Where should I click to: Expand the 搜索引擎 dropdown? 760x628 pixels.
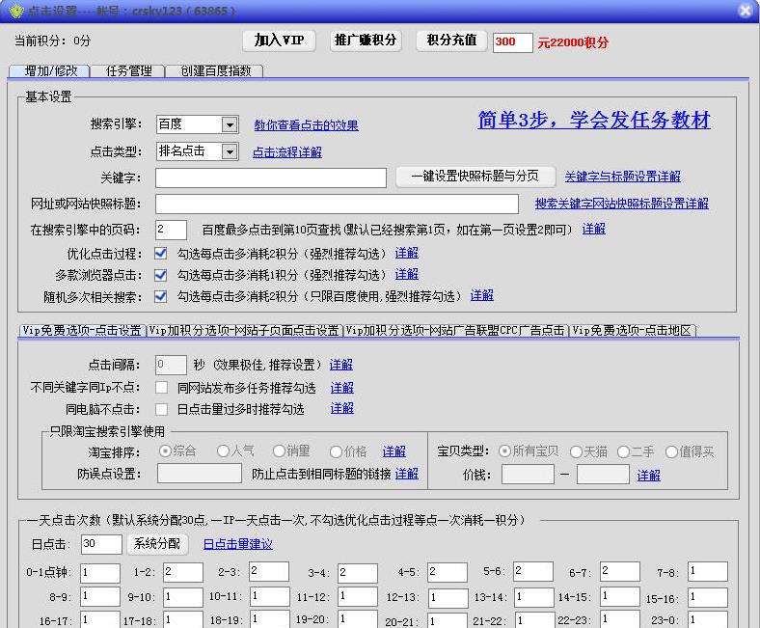coord(229,124)
